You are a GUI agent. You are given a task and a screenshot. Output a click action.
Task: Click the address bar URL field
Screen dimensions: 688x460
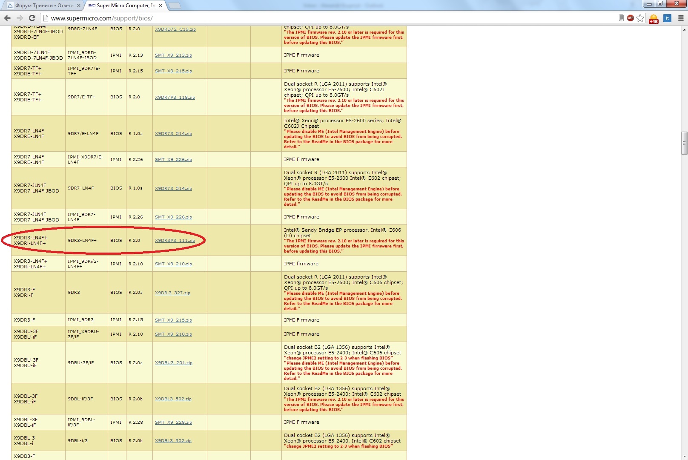click(298, 18)
